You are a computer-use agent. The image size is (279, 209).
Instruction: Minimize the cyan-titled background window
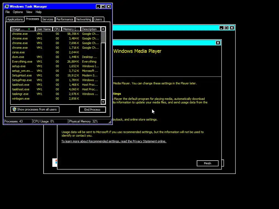tap(221, 28)
